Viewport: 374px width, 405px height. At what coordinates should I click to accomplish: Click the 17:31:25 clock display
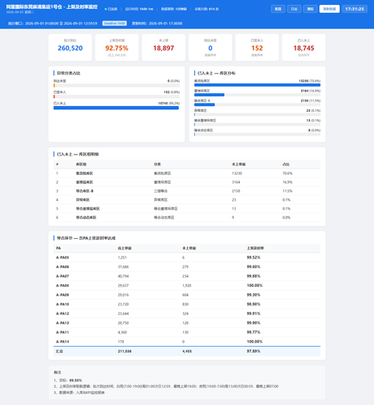pyautogui.click(x=355, y=9)
